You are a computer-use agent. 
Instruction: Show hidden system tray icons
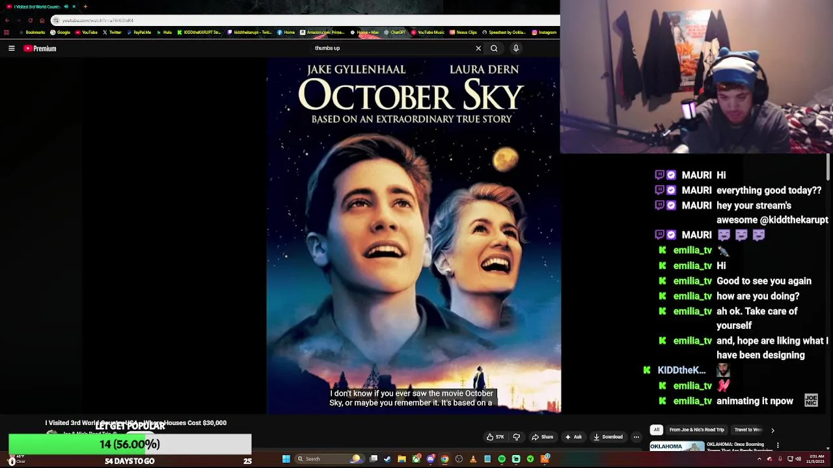(759, 459)
